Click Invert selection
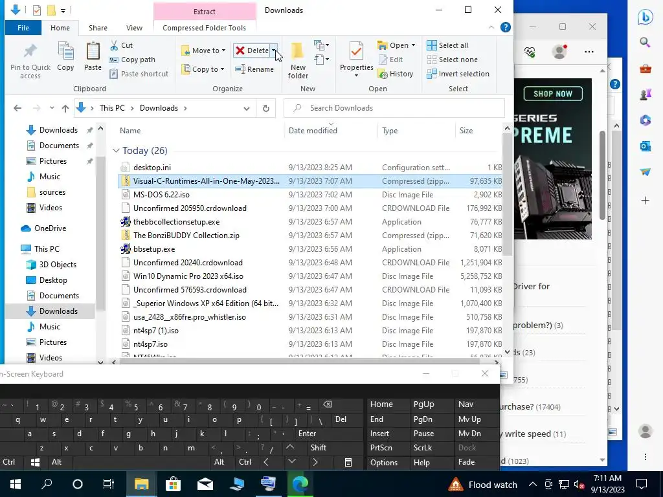663x497 pixels. 458,74
